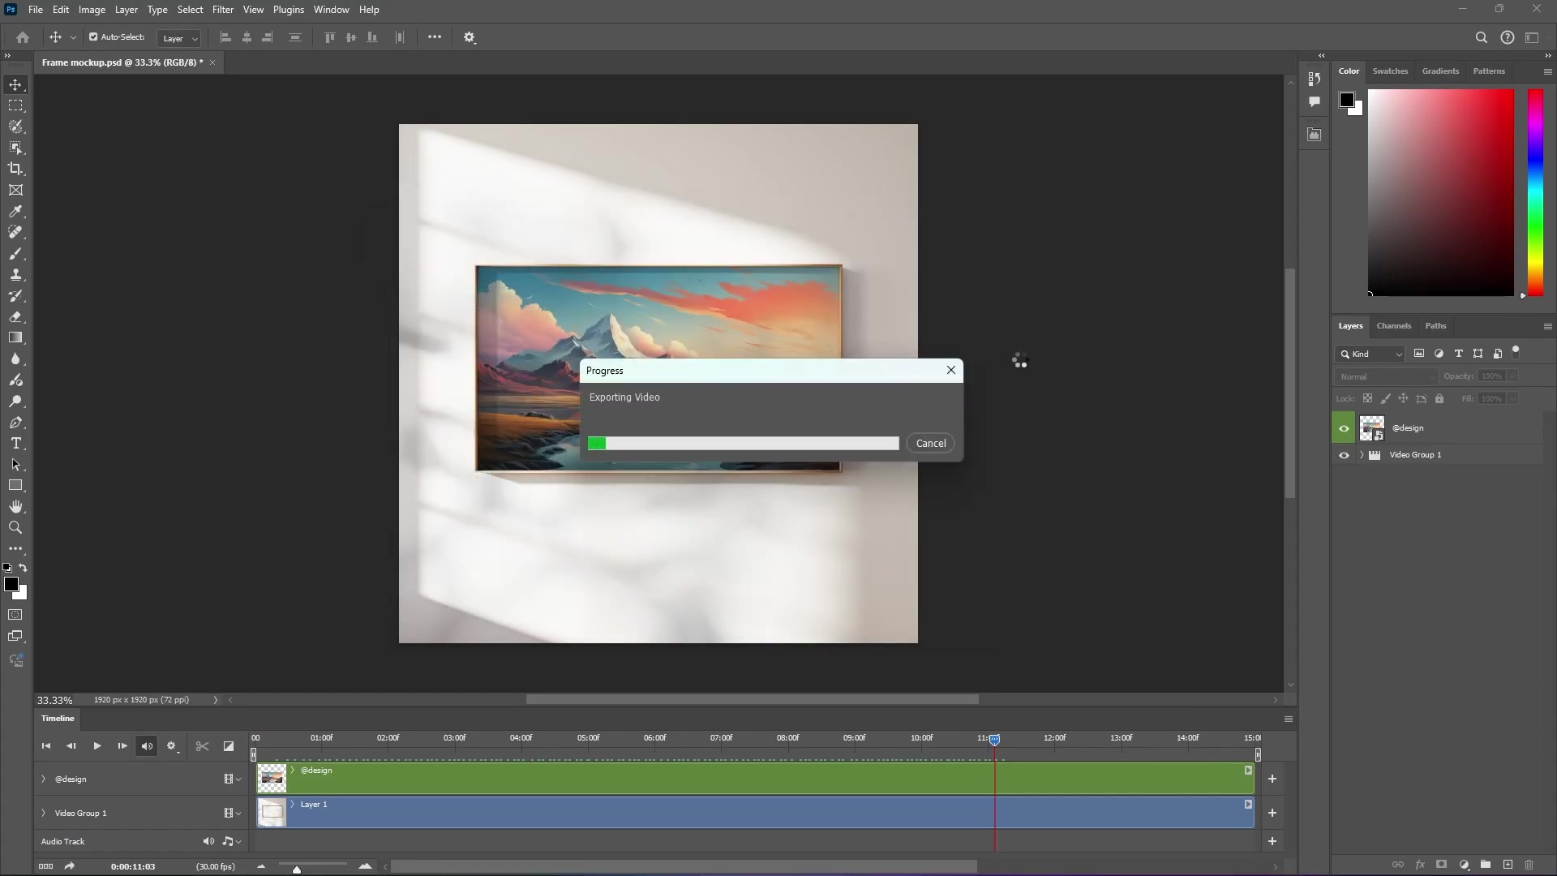Select the Brush tool
The image size is (1557, 876).
[15, 253]
